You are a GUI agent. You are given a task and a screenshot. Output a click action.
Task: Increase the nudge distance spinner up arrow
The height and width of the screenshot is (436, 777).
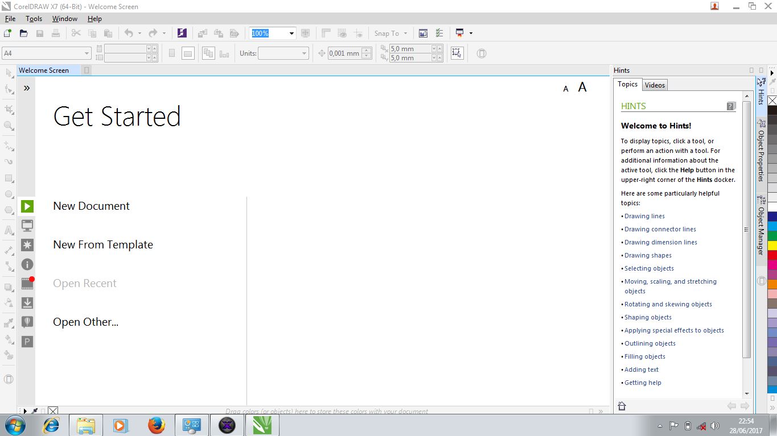coord(367,51)
